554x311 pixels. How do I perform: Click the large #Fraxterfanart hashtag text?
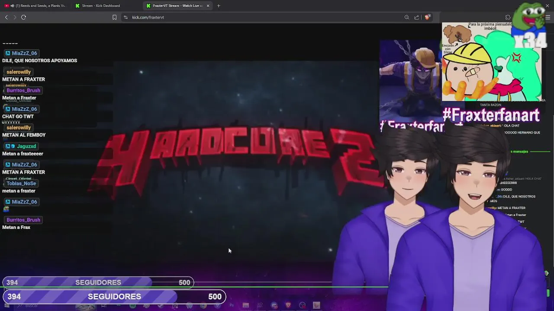pyautogui.click(x=491, y=115)
